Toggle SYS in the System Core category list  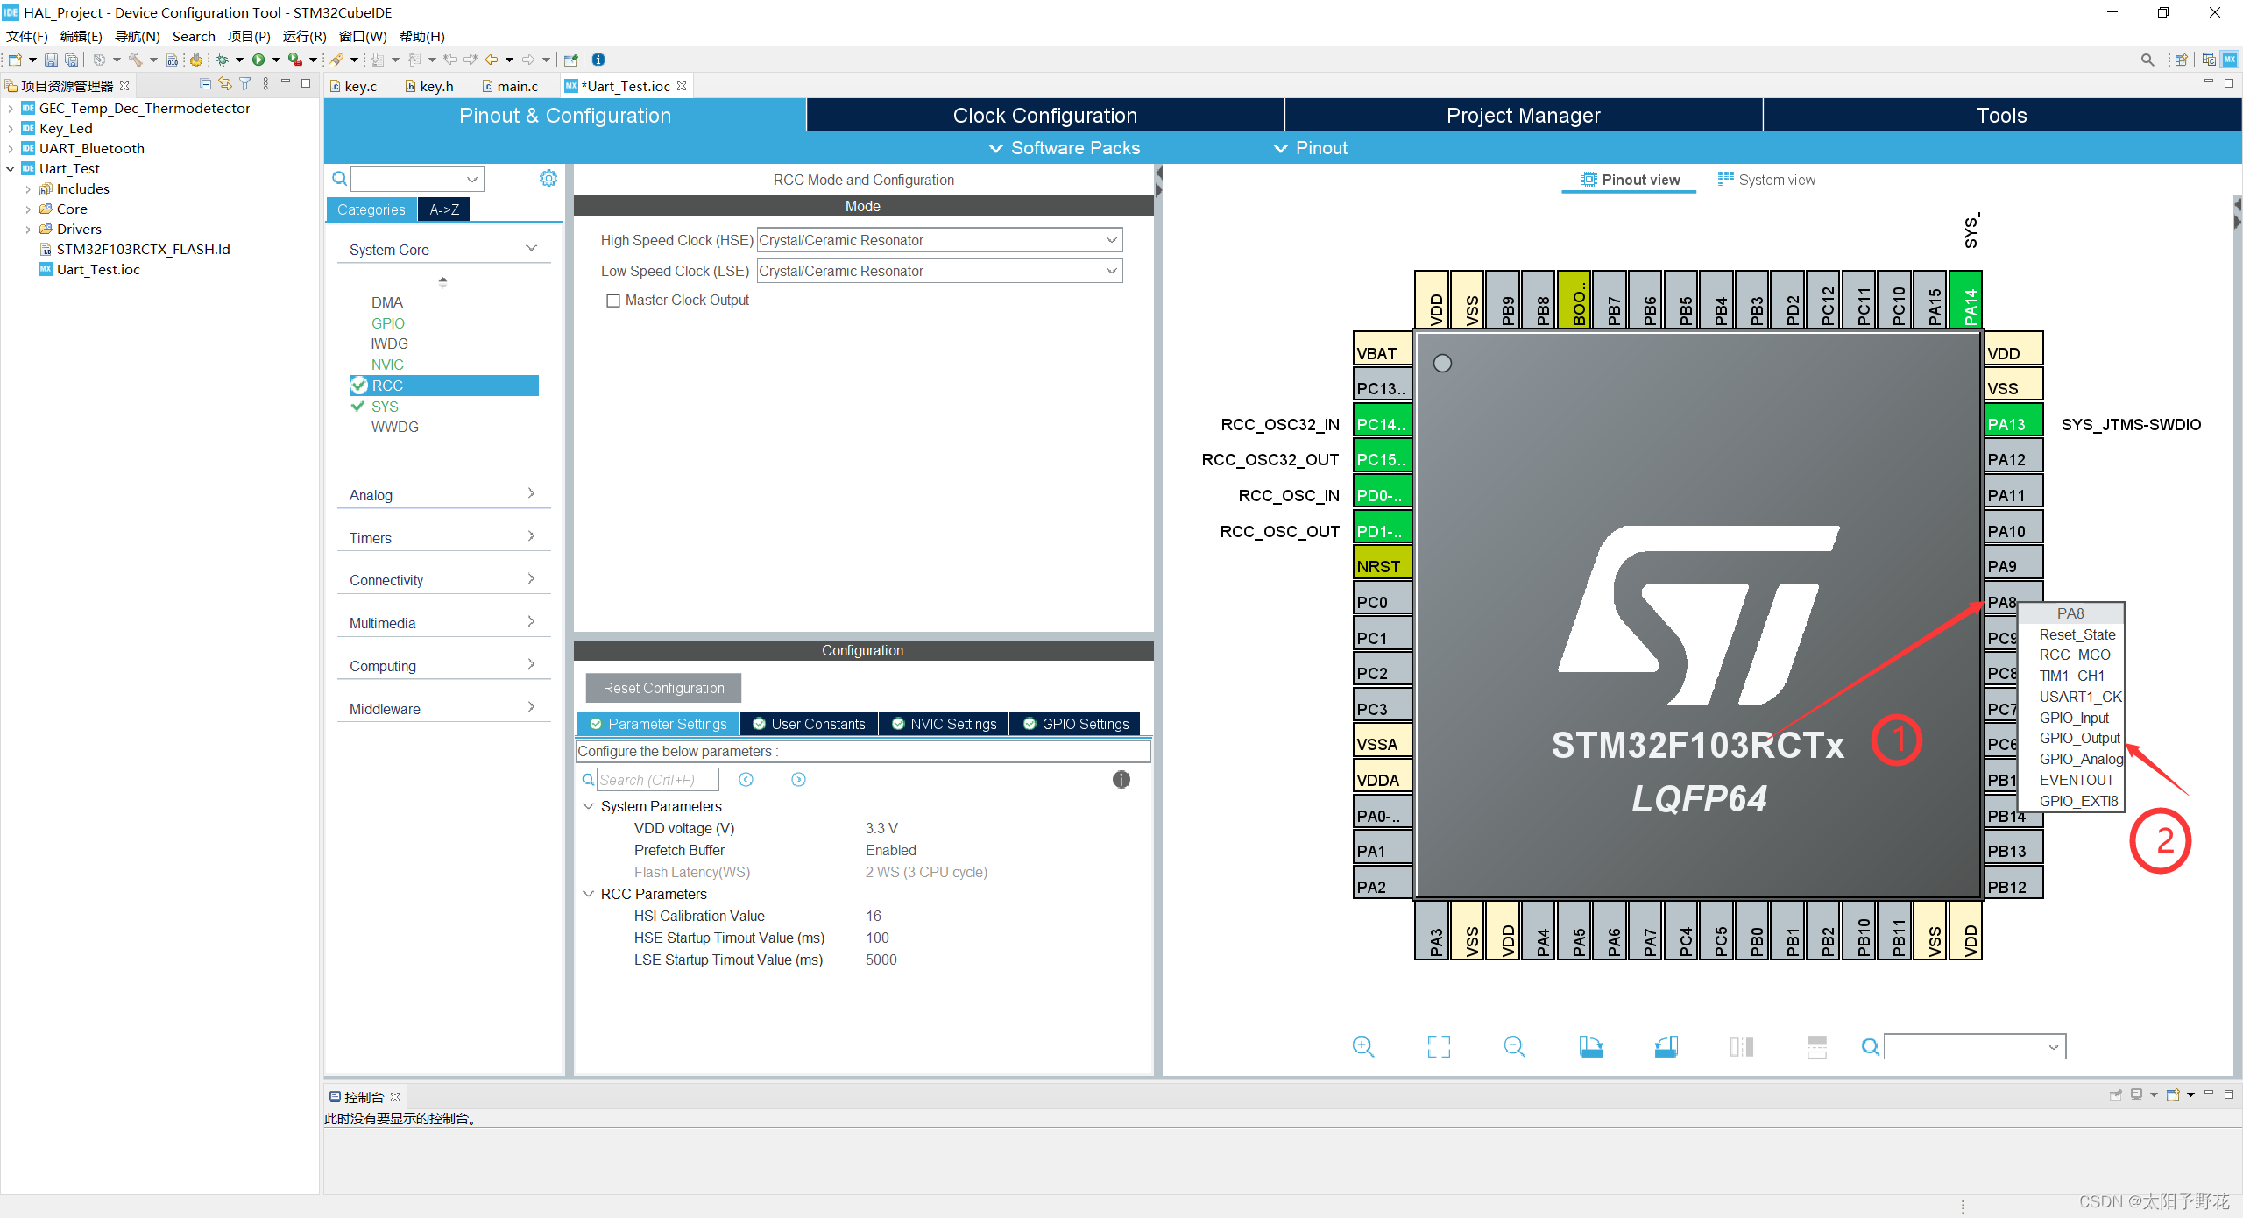(384, 407)
